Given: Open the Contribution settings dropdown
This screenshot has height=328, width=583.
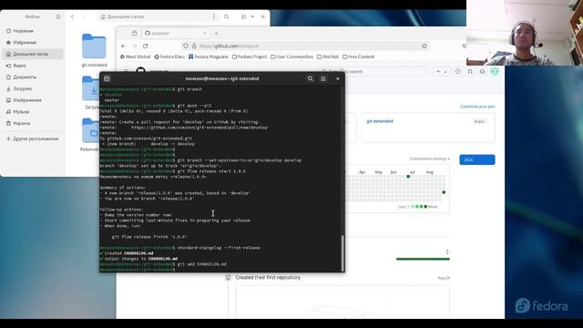Looking at the screenshot, I should [x=429, y=159].
